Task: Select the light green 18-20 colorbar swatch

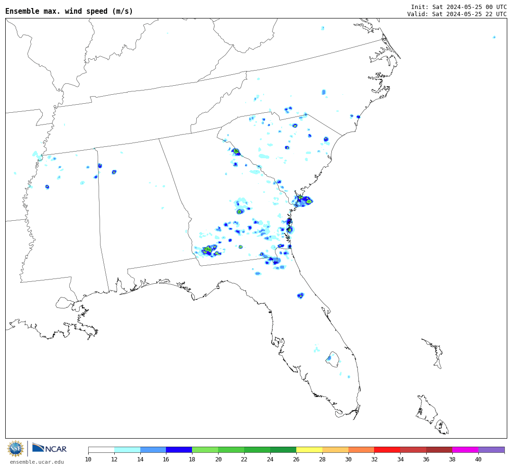Action: pyautogui.click(x=205, y=450)
